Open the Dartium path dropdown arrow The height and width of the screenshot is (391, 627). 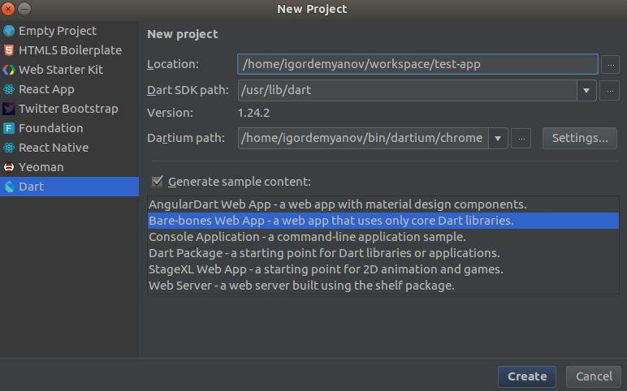pyautogui.click(x=497, y=138)
